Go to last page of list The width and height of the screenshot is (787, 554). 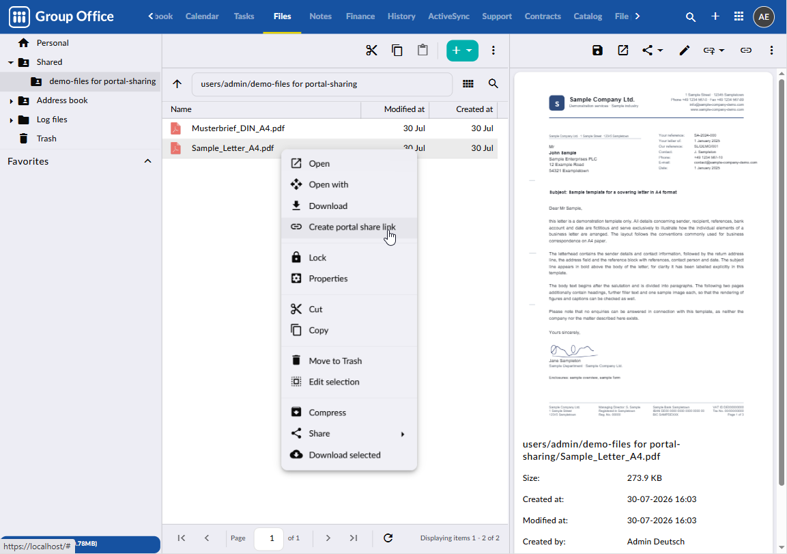click(x=354, y=538)
